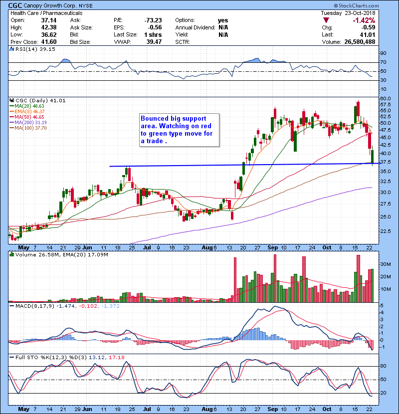Click the Annual Dividend N/A value
This screenshot has width=399, height=414.
coord(223,27)
